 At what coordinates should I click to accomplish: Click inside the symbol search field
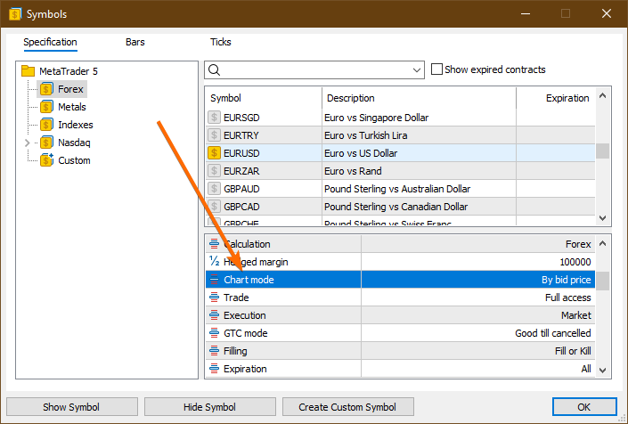click(314, 70)
